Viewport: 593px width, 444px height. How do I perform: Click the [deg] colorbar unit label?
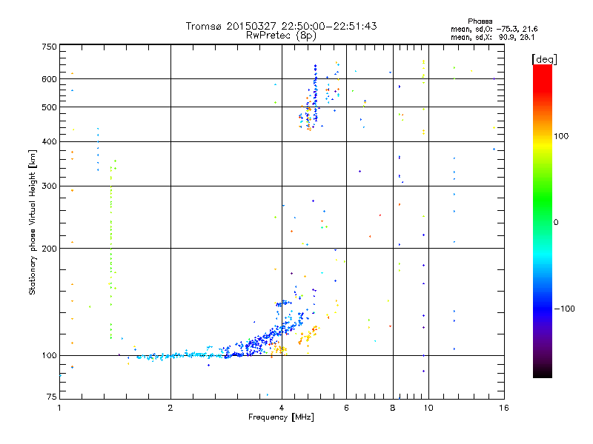(544, 58)
